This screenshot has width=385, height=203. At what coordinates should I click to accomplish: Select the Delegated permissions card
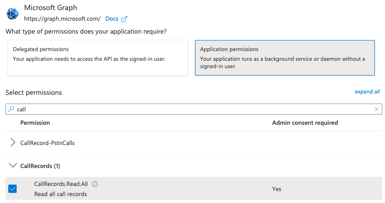click(98, 58)
